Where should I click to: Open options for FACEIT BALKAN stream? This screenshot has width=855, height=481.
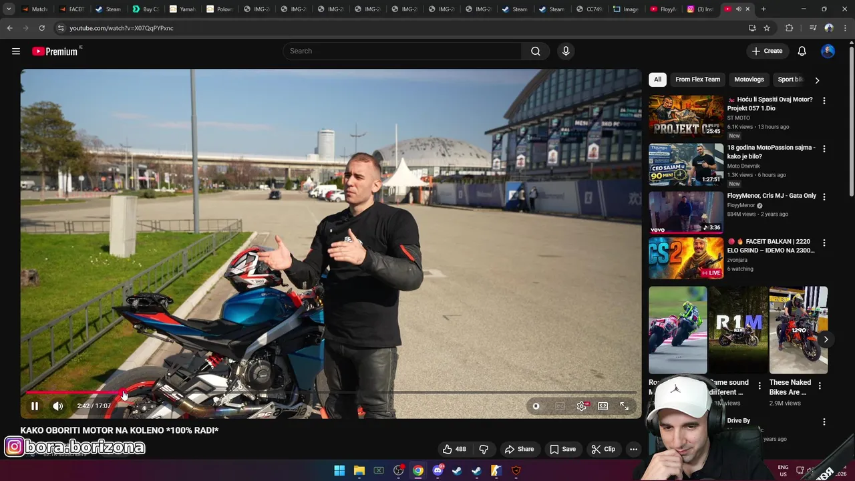coord(824,243)
